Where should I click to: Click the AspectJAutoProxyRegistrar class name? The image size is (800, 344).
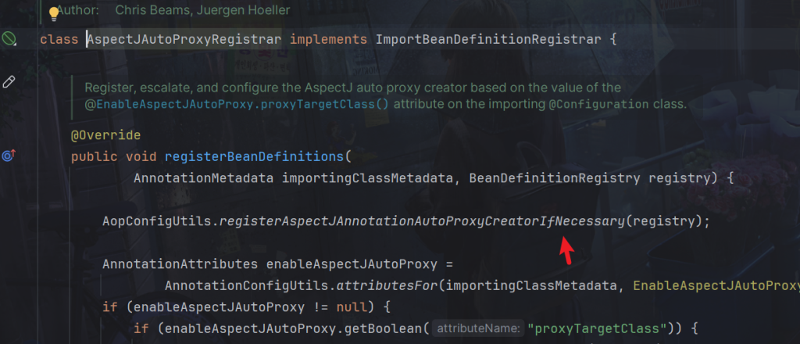[x=184, y=38]
